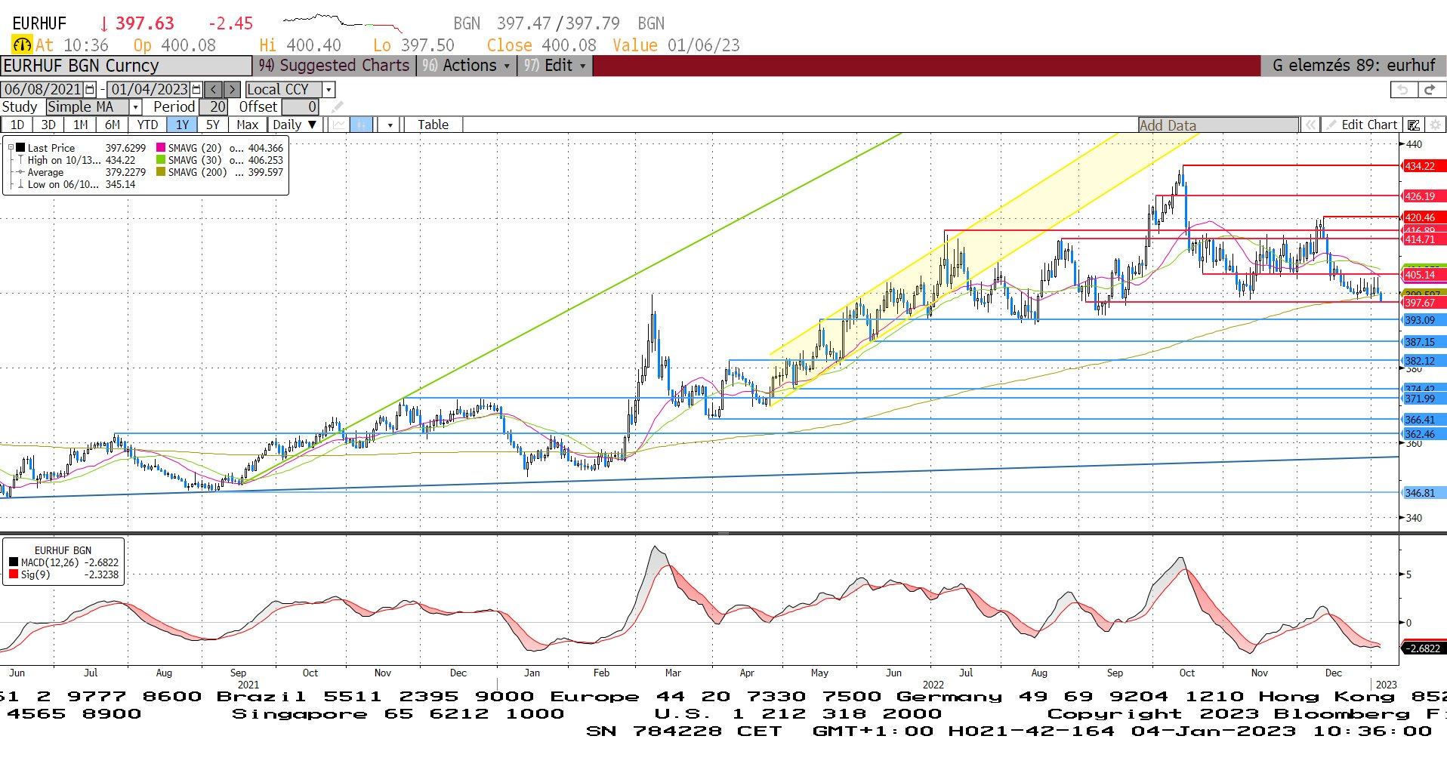This screenshot has width=1447, height=773.
Task: Select the 5Y range tab
Action: 213,125
